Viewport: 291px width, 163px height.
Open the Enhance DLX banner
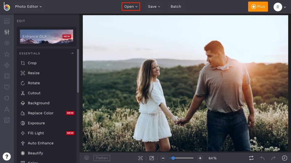tap(47, 37)
